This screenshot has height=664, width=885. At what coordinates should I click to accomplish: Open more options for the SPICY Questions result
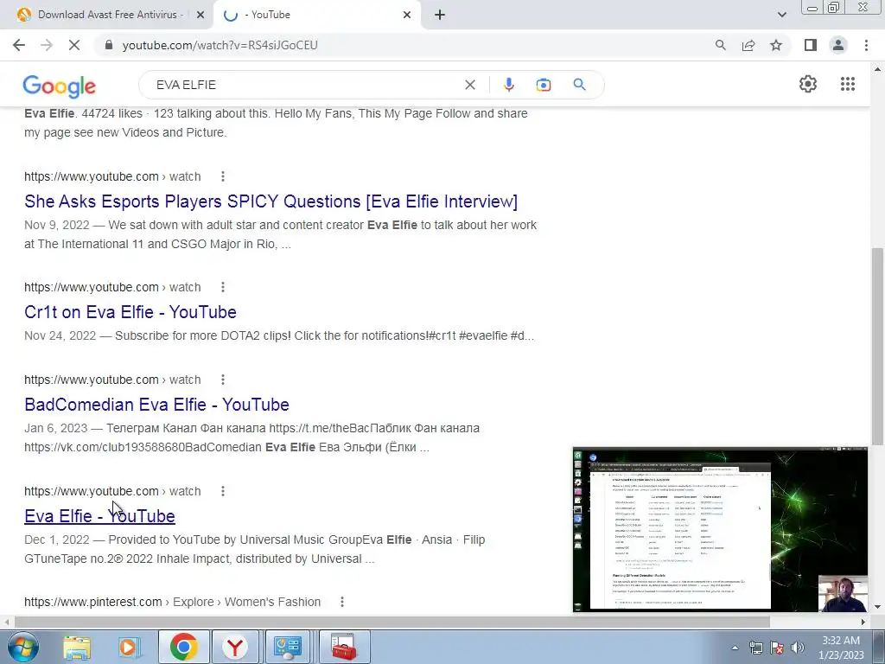click(x=223, y=176)
